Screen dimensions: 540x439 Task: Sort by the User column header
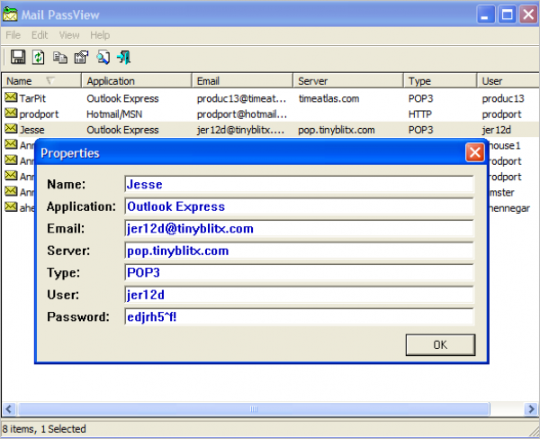[x=508, y=81]
